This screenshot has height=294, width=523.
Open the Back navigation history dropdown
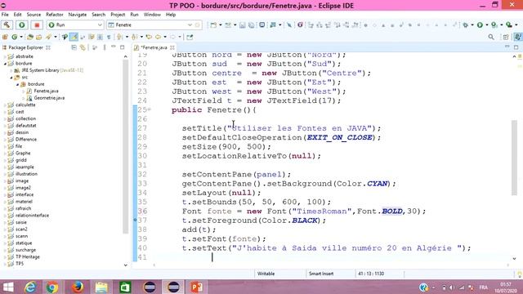pos(165,37)
